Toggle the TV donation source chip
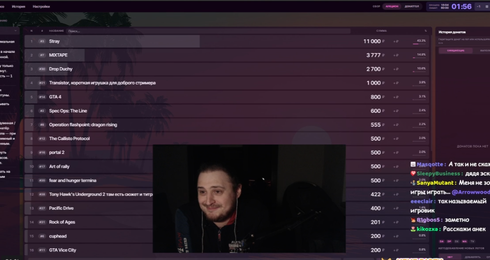The image size is (490, 260). tap(472, 241)
